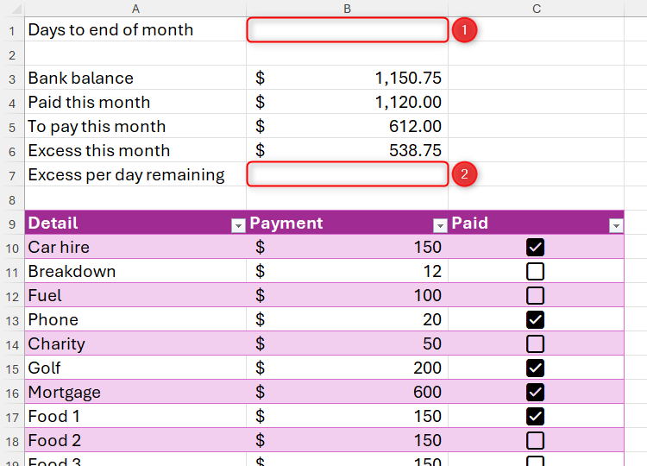The width and height of the screenshot is (647, 466).
Task: Uncheck the Car hire paid checkbox
Action: coord(535,248)
